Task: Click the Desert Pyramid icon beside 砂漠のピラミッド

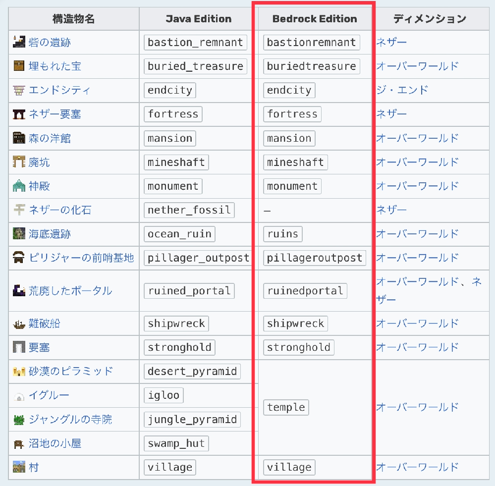Action: point(19,372)
